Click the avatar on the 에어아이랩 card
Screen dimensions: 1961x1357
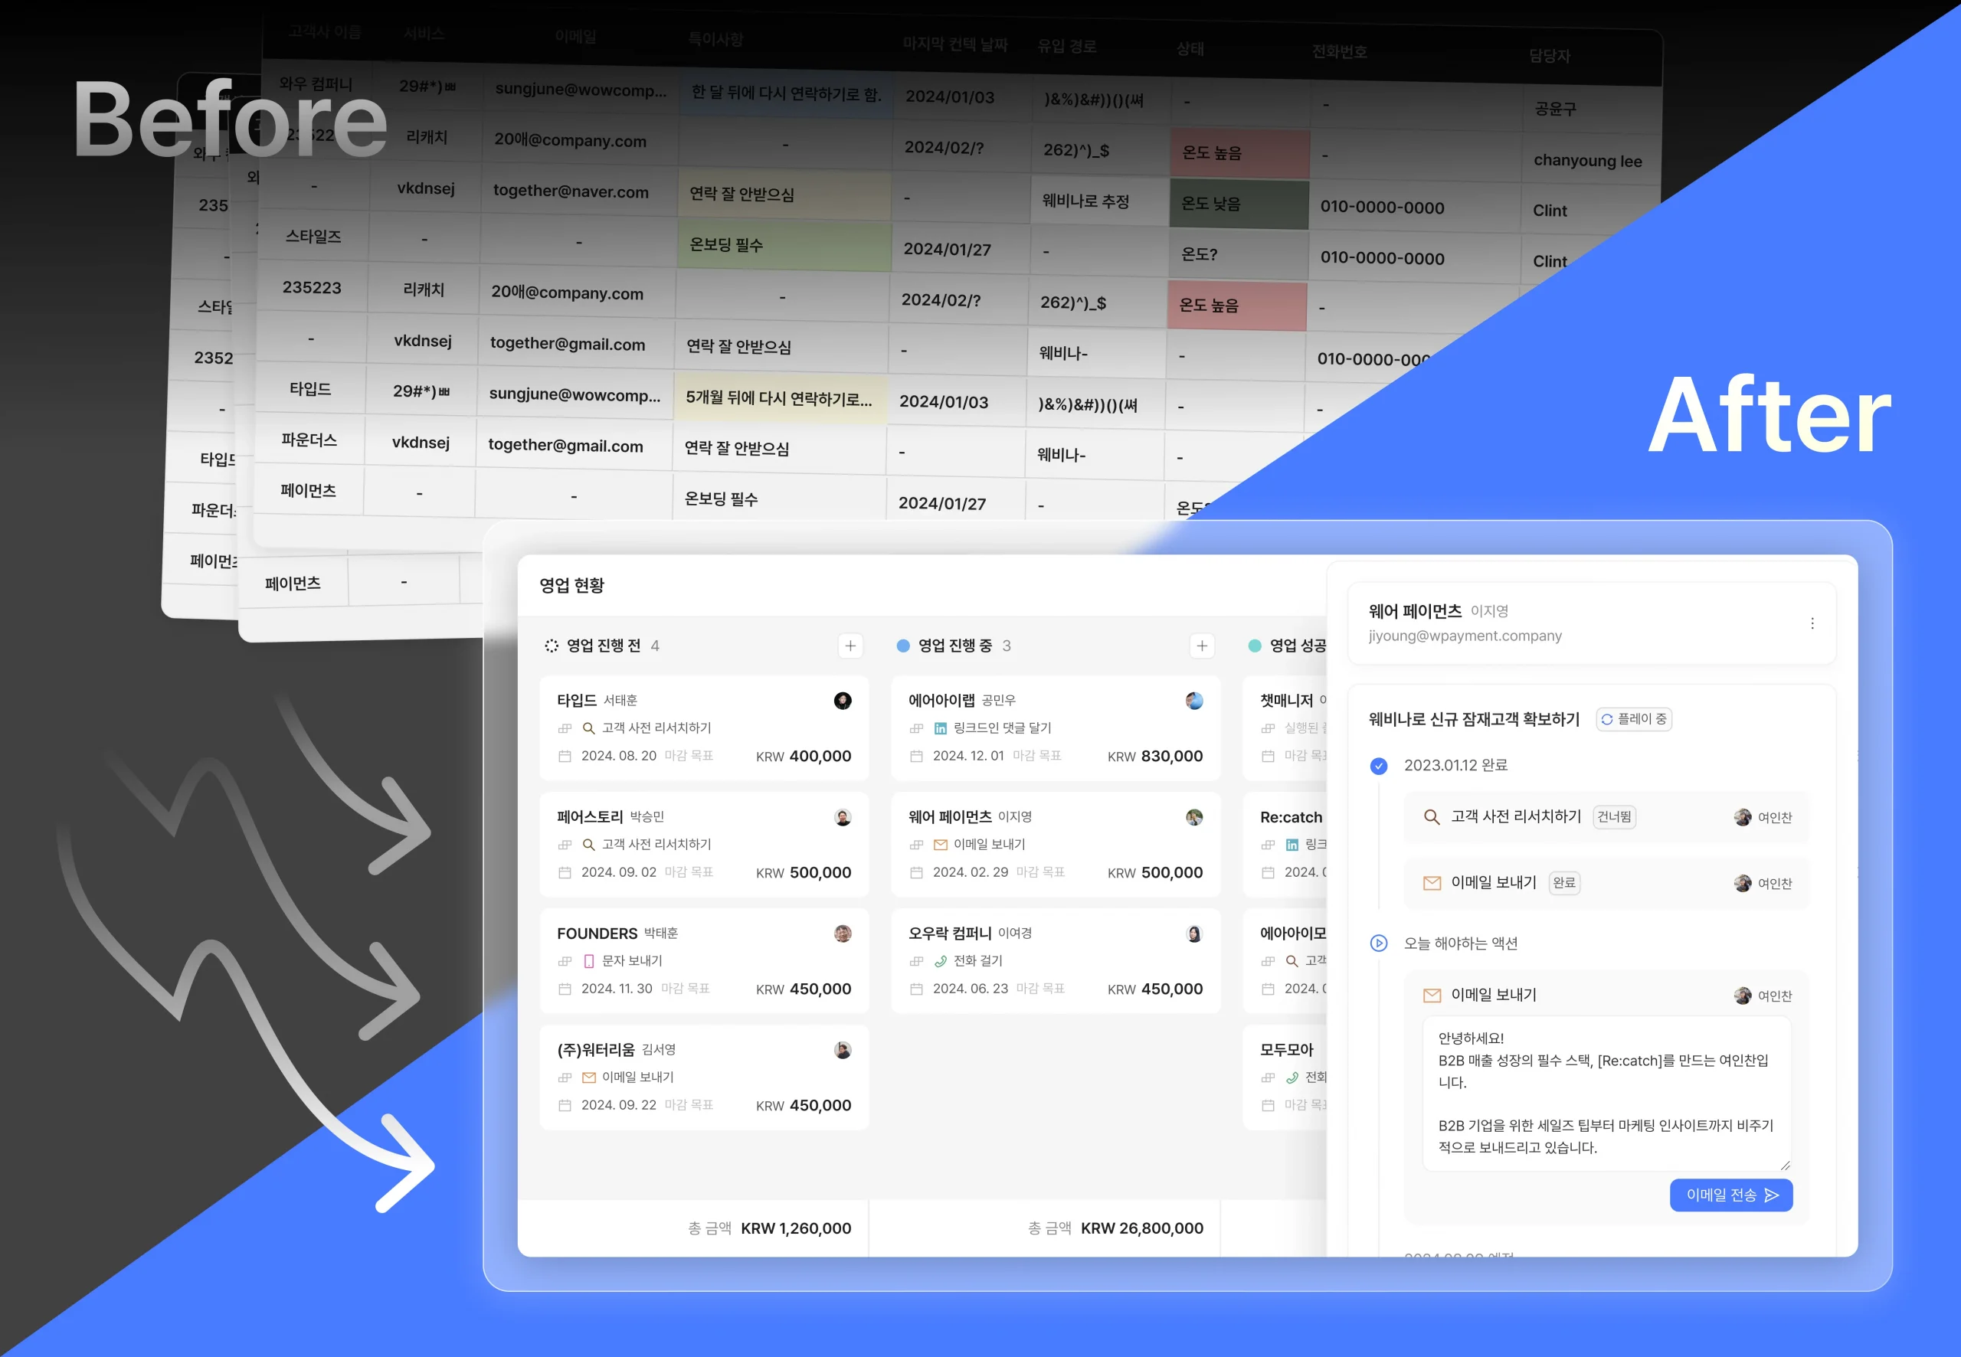(x=1194, y=701)
